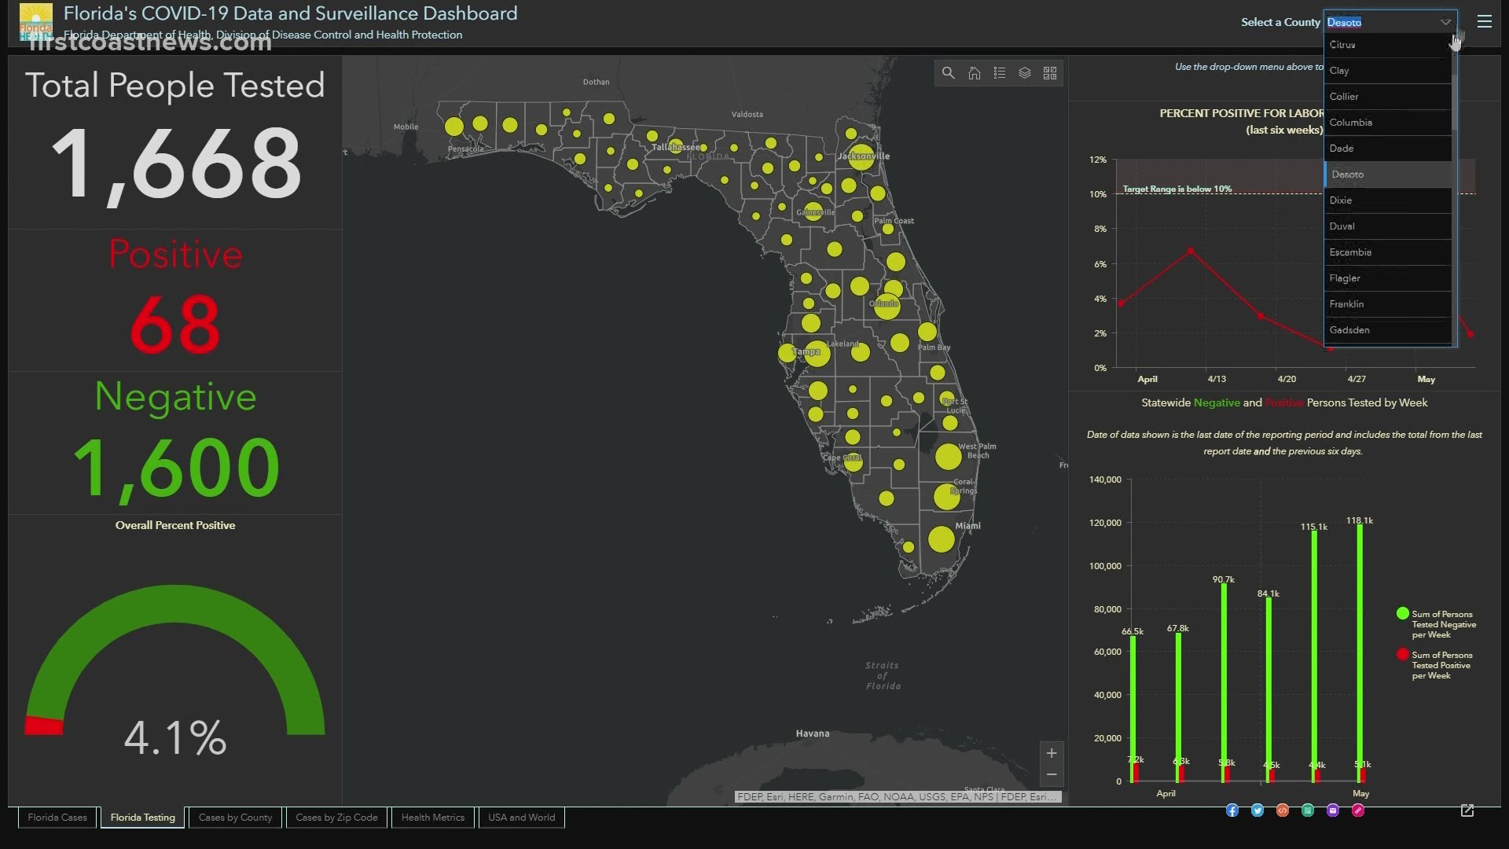
Task: Click the map home extent icon
Action: pyautogui.click(x=975, y=73)
